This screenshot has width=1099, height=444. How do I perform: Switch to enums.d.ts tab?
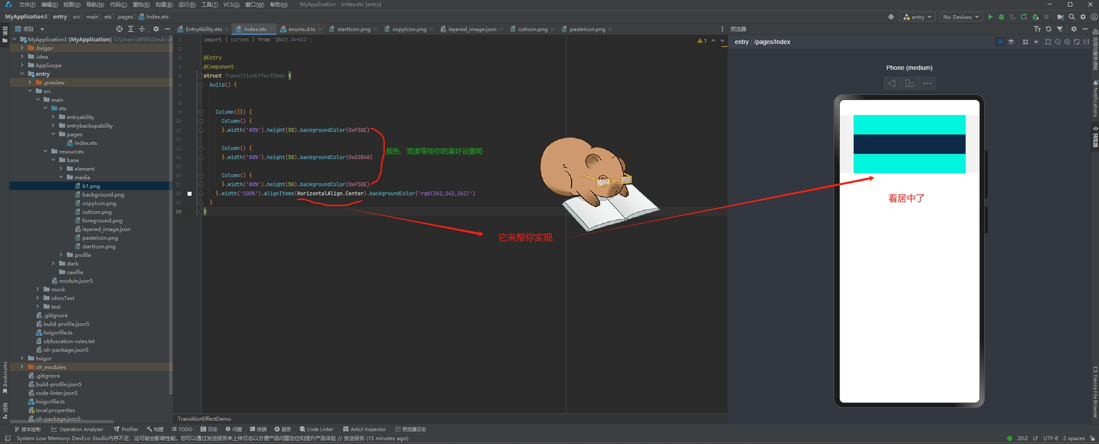pos(301,29)
